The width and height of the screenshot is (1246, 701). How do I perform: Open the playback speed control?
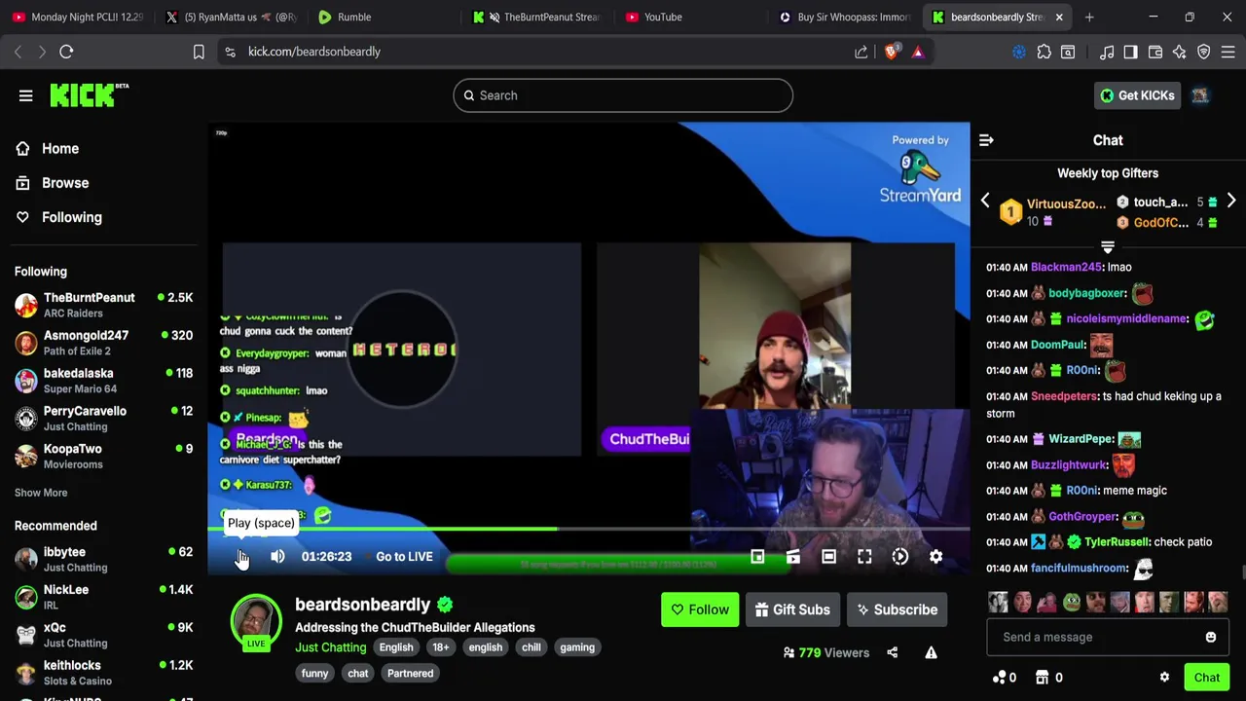[x=900, y=557]
